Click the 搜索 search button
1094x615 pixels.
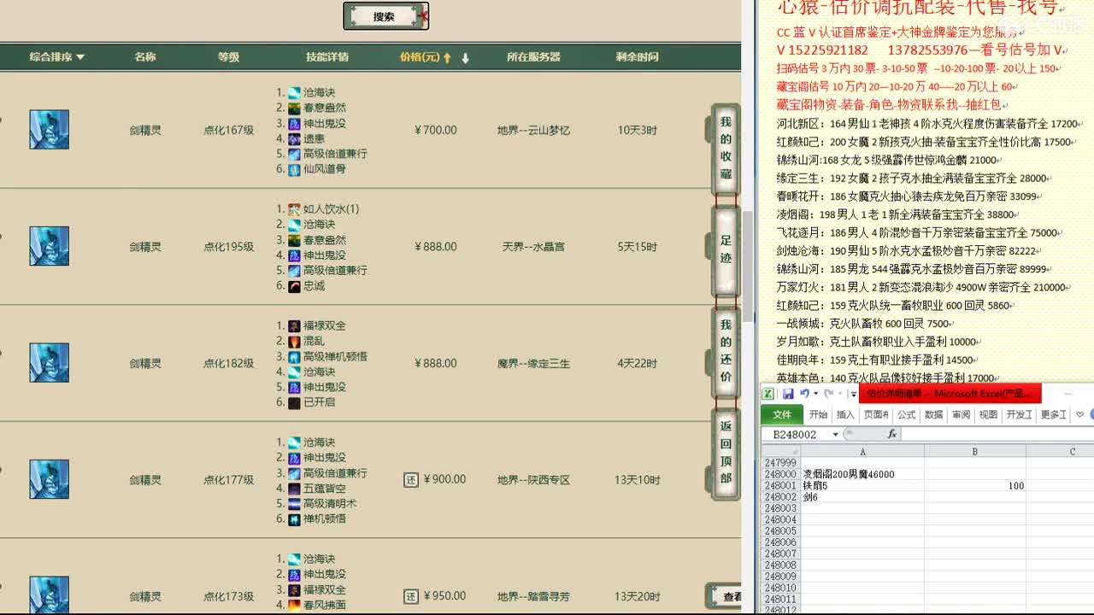click(x=385, y=16)
